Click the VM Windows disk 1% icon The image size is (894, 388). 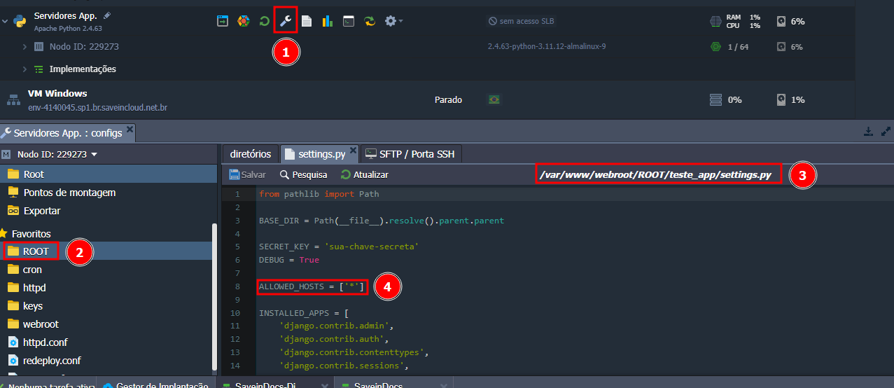pos(781,99)
